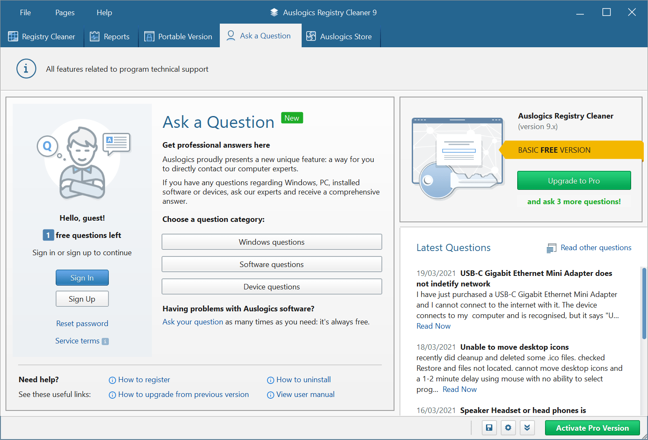Image resolution: width=648 pixels, height=440 pixels.
Task: Click the info icon beside Service terms
Action: tap(105, 341)
